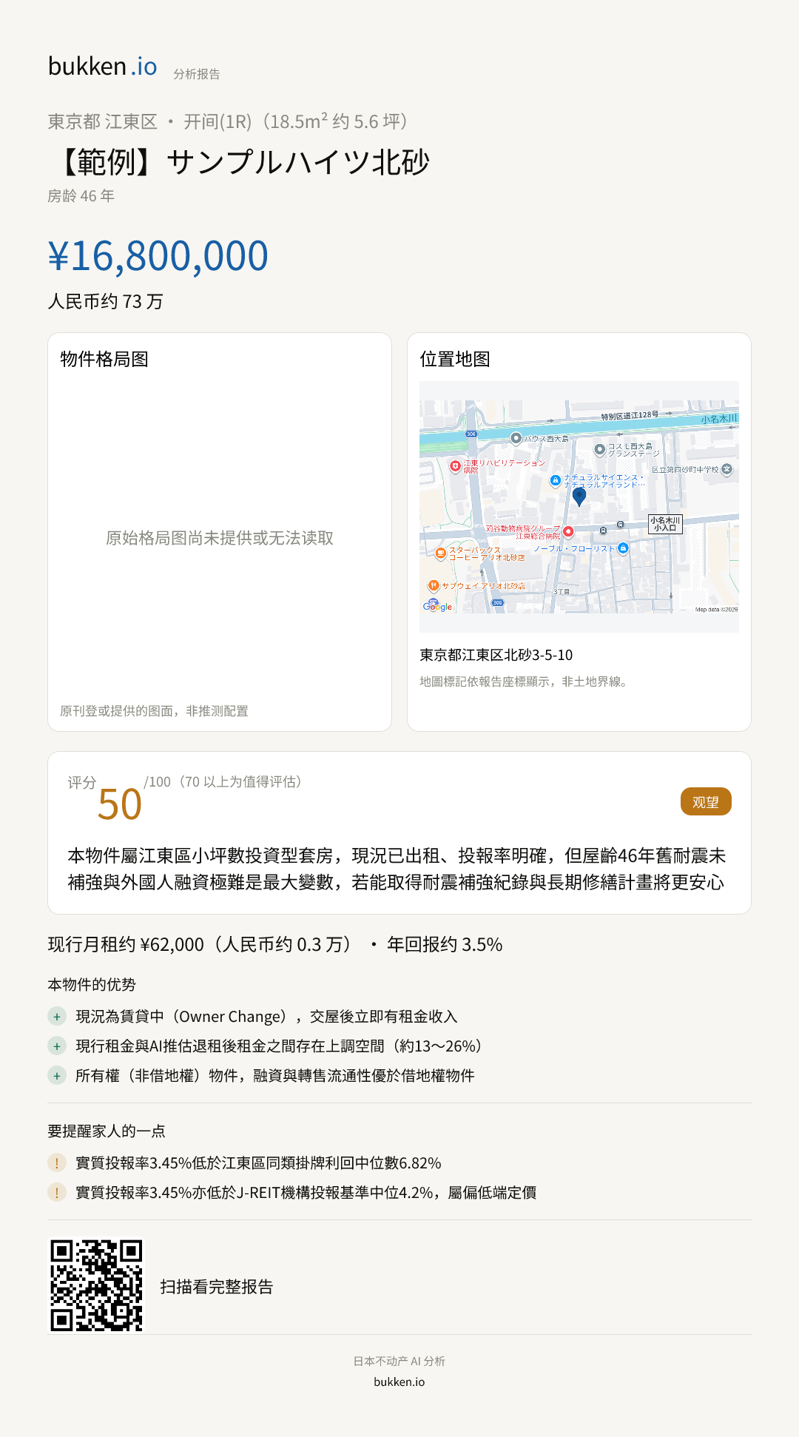Click the bukken.io logo at top
799x1437 pixels.
tap(103, 67)
